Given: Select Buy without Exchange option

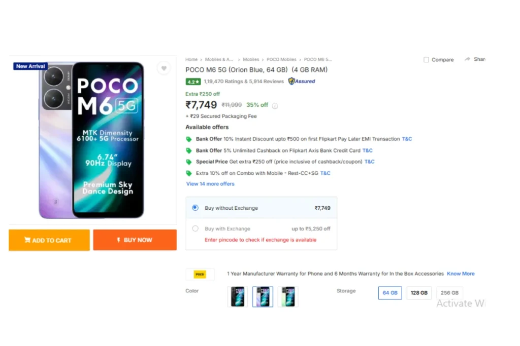Looking at the screenshot, I should (196, 208).
